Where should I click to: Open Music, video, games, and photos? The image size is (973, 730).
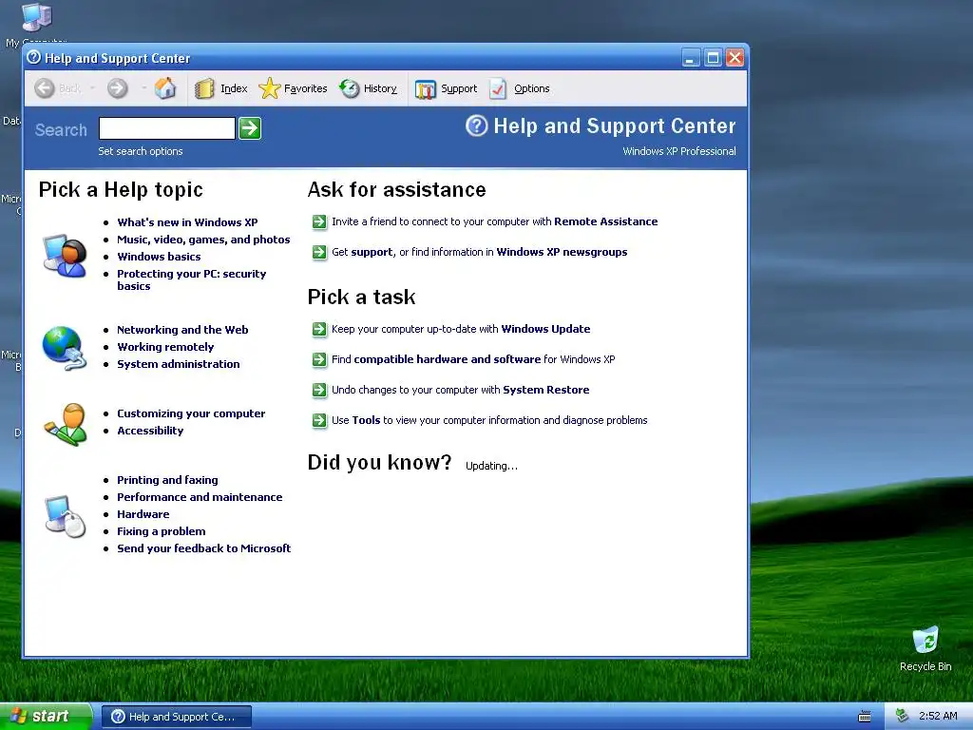[203, 240]
